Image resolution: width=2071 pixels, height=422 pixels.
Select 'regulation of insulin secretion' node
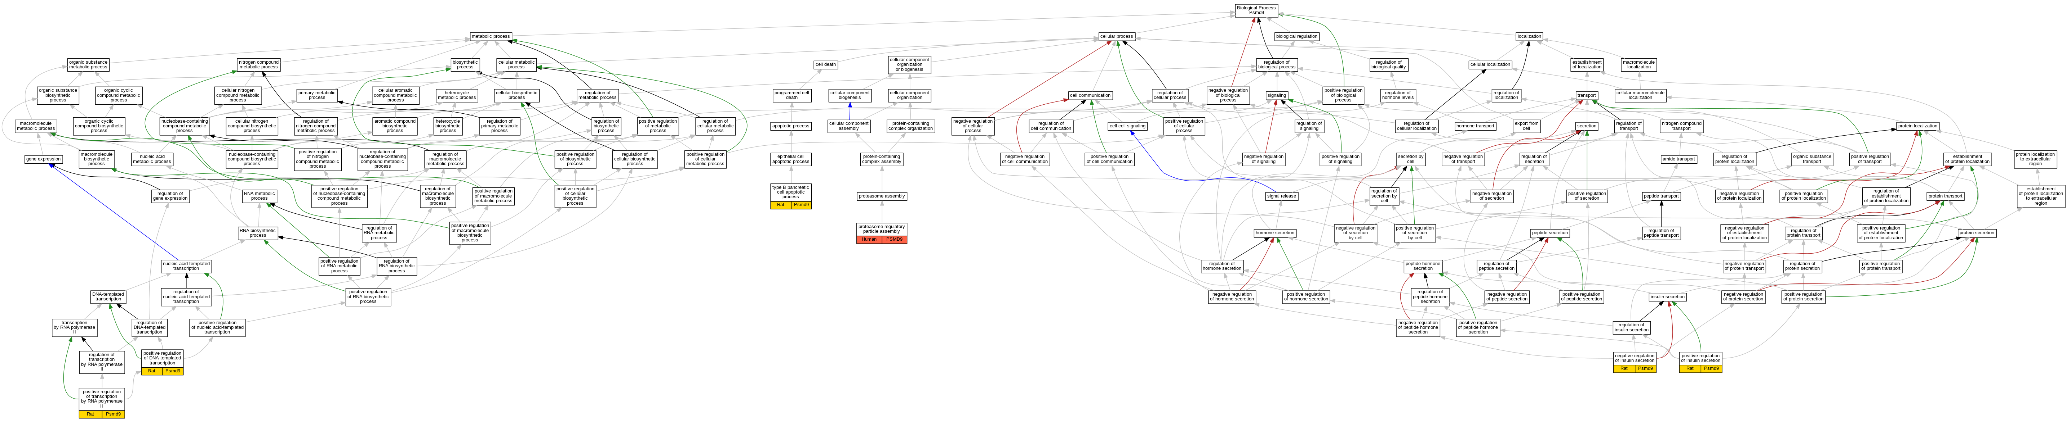pos(1632,327)
